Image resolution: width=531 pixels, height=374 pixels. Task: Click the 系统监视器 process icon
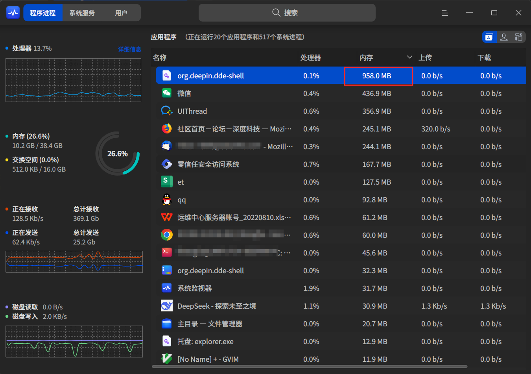click(167, 288)
